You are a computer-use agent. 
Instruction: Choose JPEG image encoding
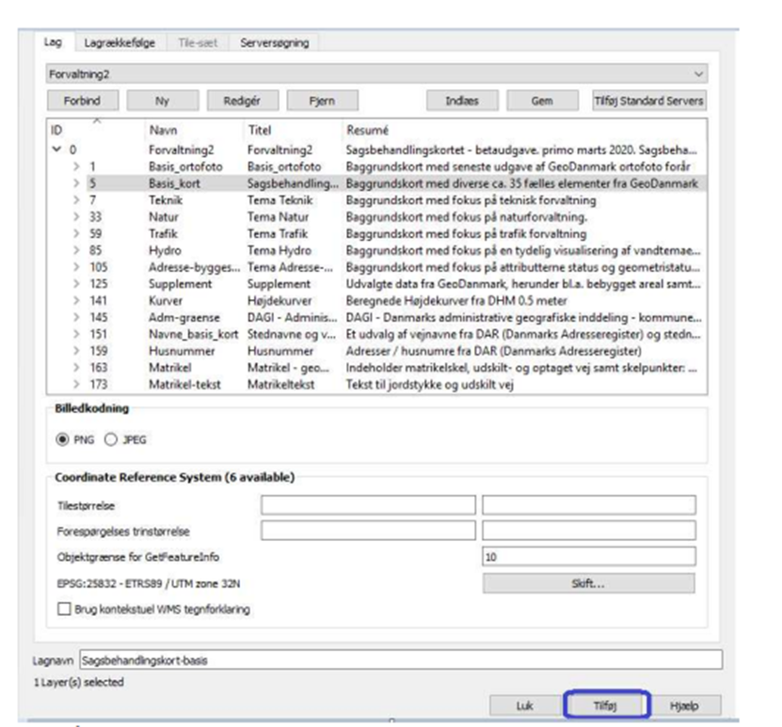point(111,439)
